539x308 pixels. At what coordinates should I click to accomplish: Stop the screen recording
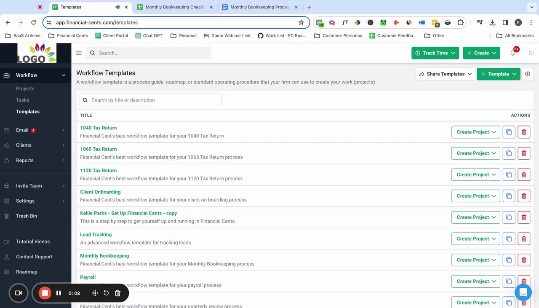tap(45, 293)
